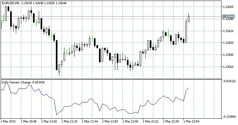Click the EURUSD,M2 chart title text
The image size is (238, 125).
click(x=10, y=3)
